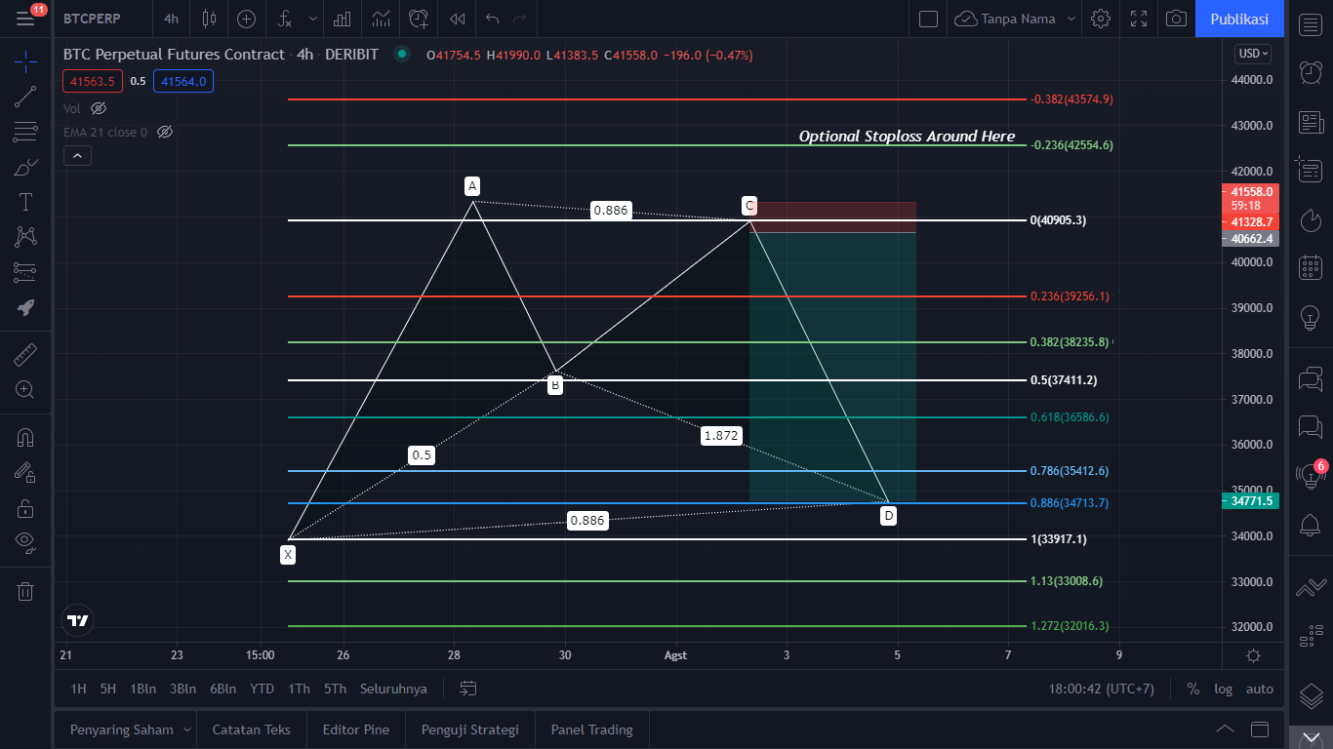Toggle log scale mode
1333x749 pixels.
click(1224, 689)
